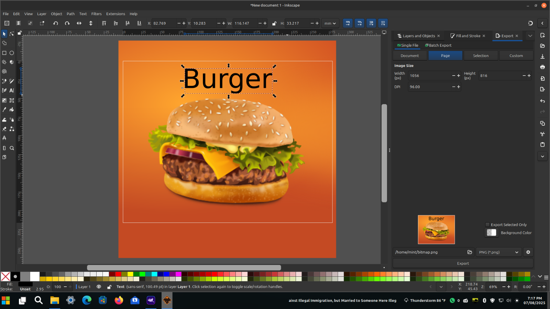Viewport: 550px width, 309px height.
Task: Select the Node editing tool
Action: pyautogui.click(x=12, y=34)
